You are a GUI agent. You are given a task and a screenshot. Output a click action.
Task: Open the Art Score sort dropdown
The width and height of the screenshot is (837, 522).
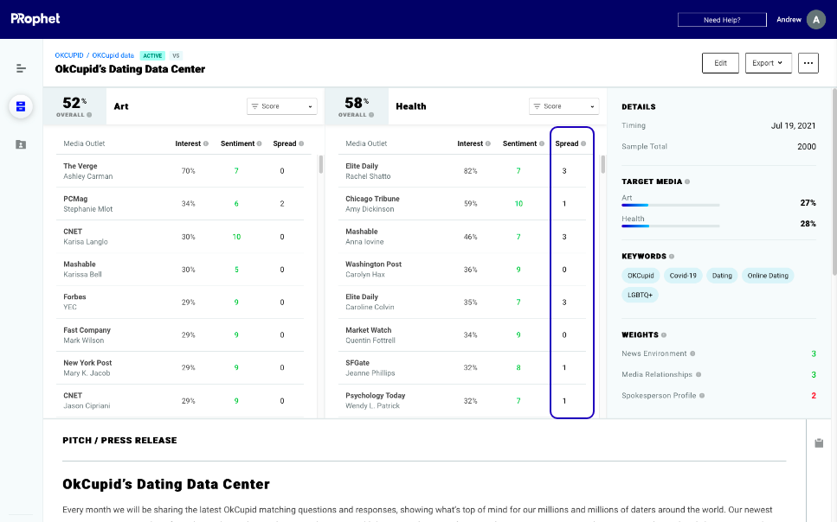pyautogui.click(x=282, y=106)
